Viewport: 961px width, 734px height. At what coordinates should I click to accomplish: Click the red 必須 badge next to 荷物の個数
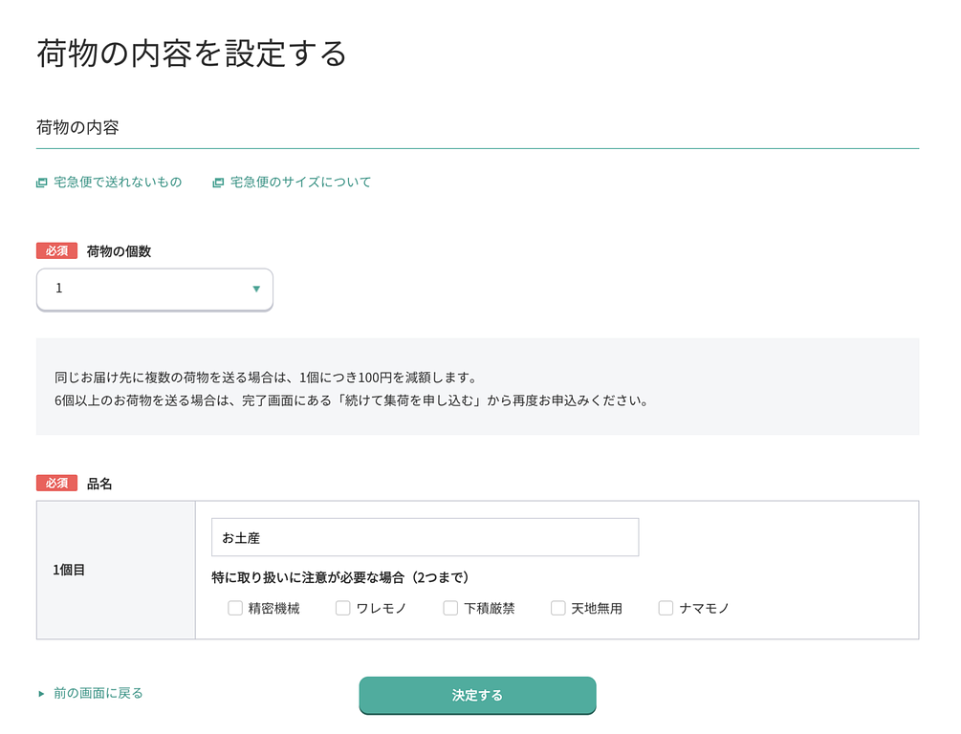coord(55,249)
